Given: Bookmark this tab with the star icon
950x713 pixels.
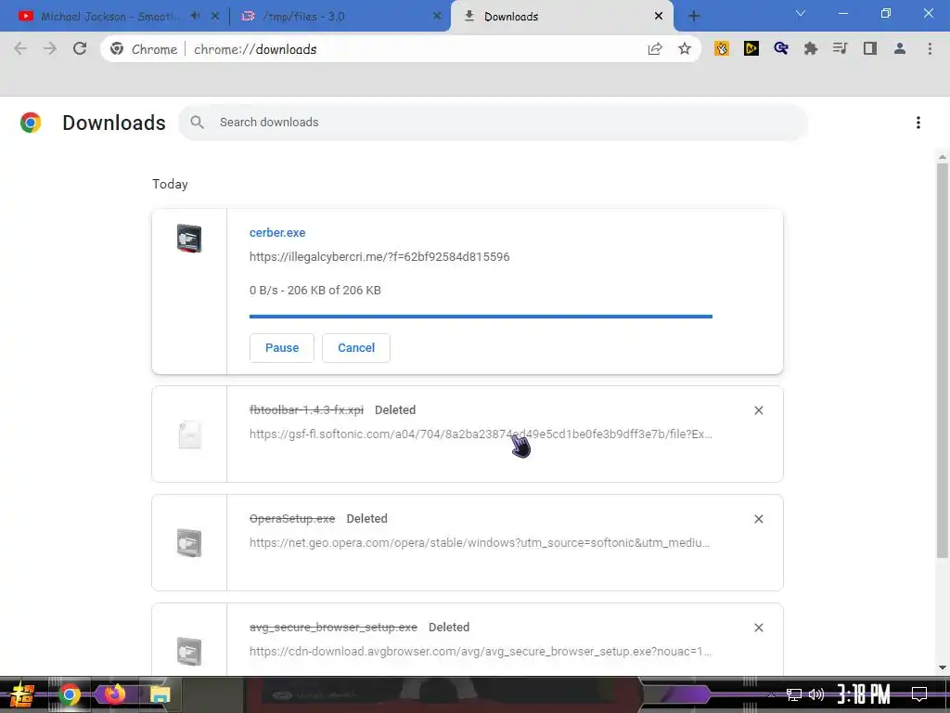Looking at the screenshot, I should pyautogui.click(x=685, y=48).
